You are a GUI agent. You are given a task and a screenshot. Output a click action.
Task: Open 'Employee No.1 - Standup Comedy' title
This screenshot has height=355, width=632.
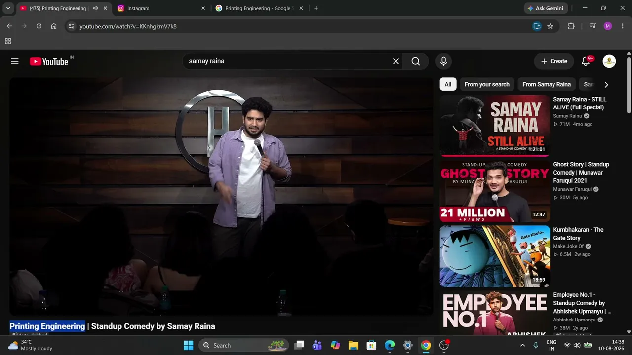582,303
